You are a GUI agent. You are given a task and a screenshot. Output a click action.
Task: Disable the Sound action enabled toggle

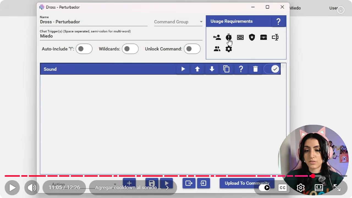[272, 69]
